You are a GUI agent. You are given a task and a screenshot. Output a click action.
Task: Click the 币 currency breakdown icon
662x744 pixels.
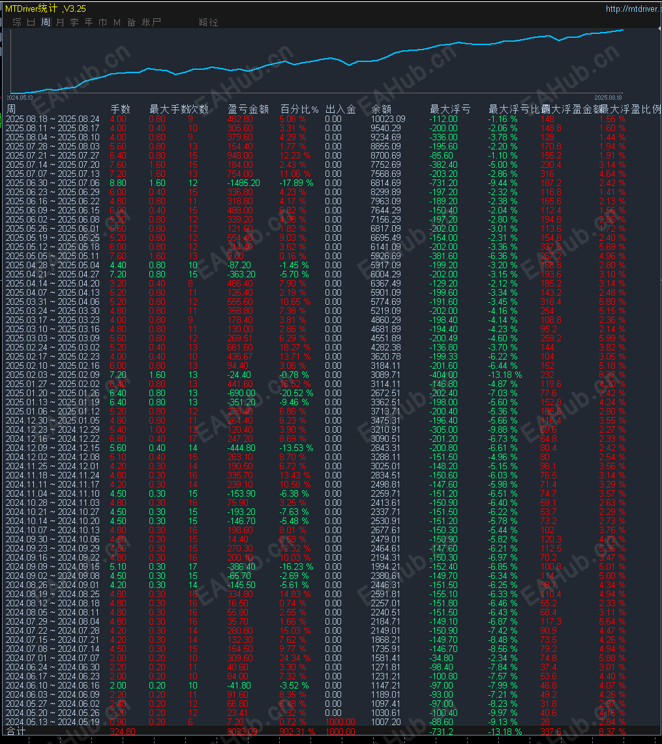point(102,22)
